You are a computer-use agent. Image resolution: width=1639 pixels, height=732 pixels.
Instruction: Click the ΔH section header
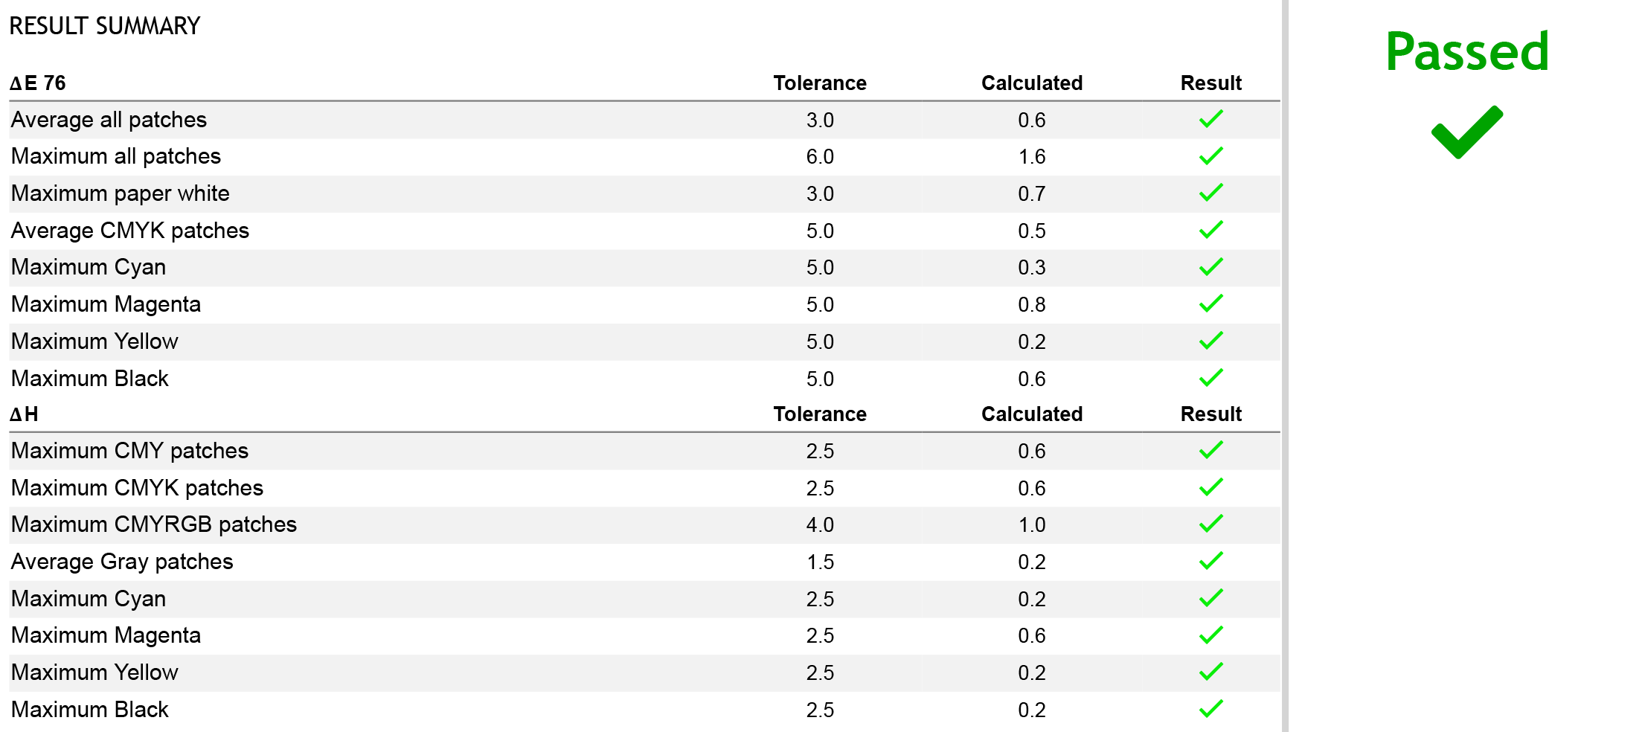24,414
